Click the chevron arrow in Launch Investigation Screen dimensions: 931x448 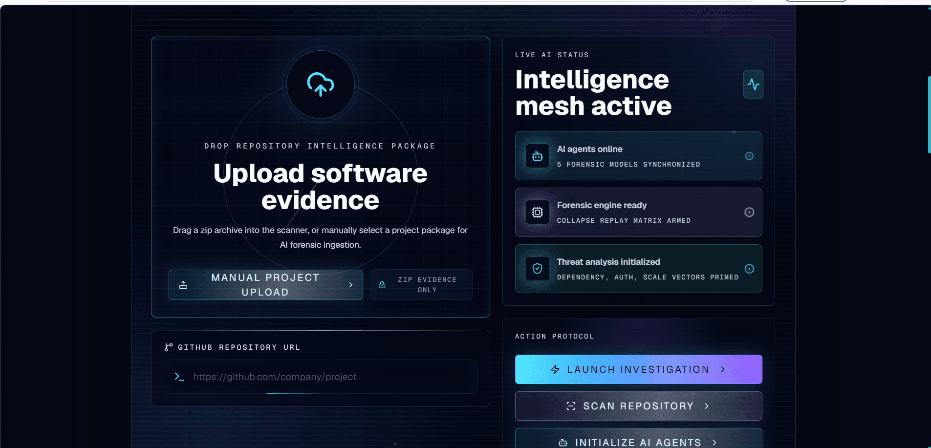coord(723,369)
